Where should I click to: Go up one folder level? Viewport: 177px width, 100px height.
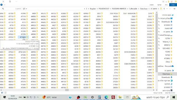point(164,9)
